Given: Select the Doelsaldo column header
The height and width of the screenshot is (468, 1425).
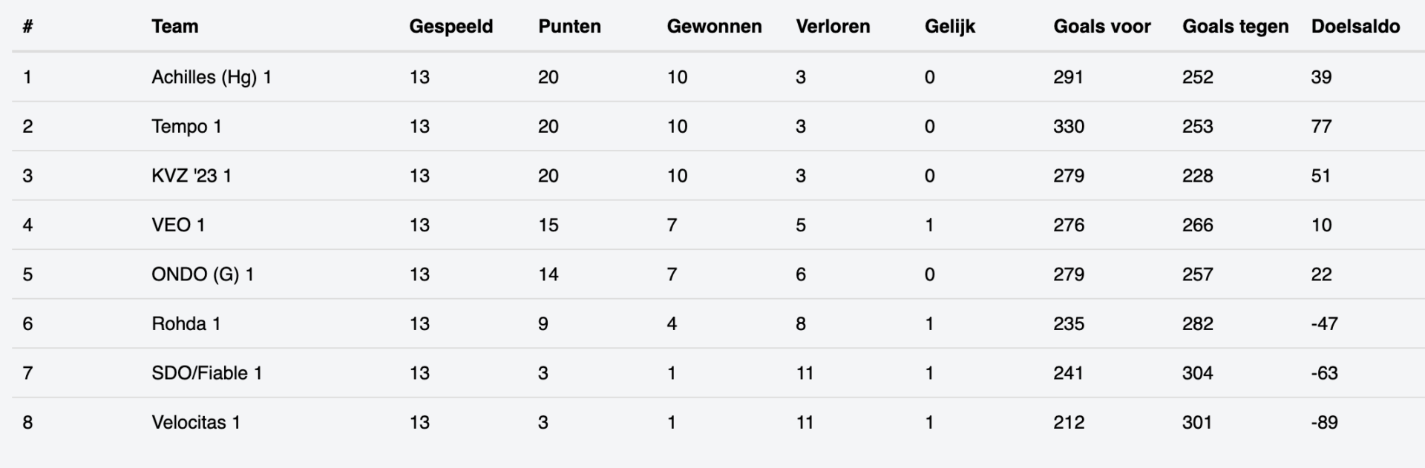Looking at the screenshot, I should point(1355,27).
